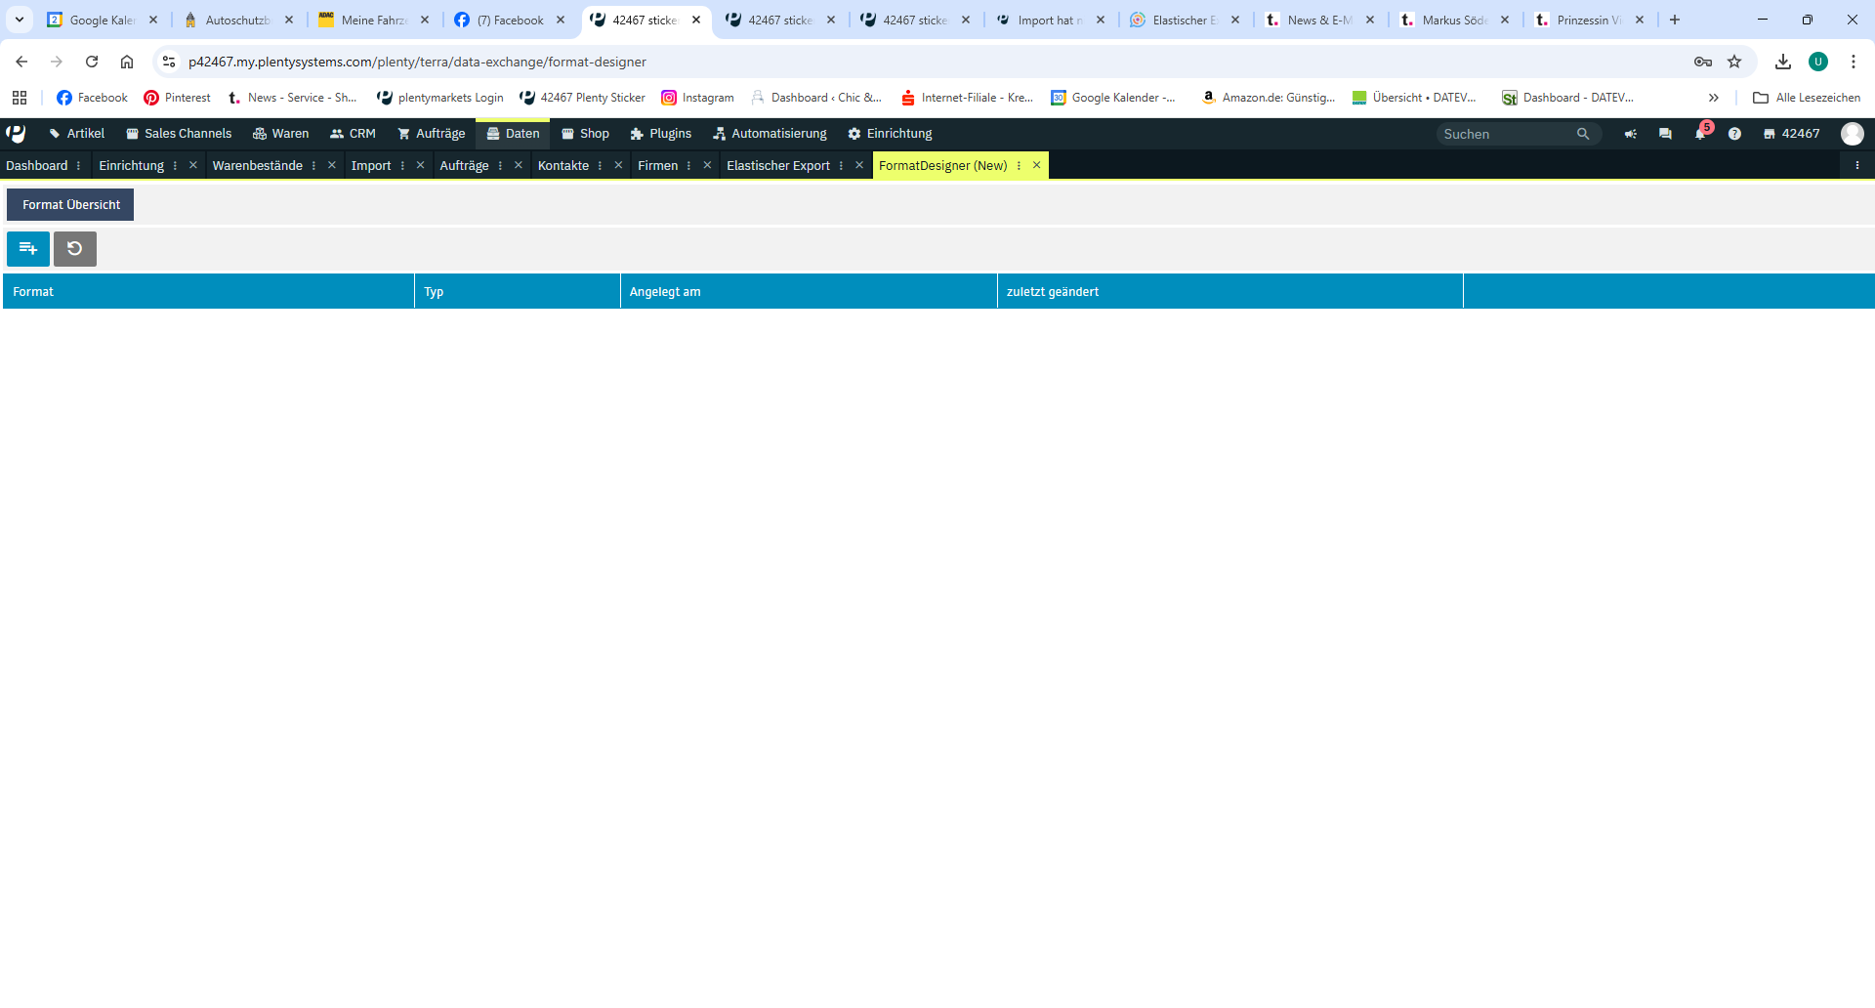Open the Daten menu

tap(513, 134)
